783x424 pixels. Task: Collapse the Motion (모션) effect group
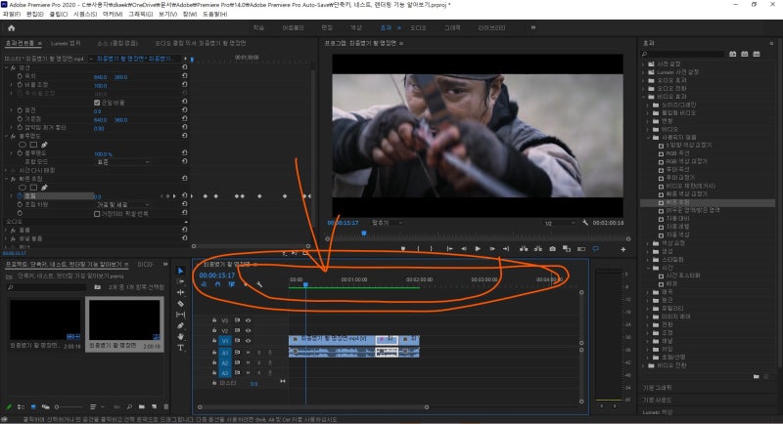click(7, 67)
